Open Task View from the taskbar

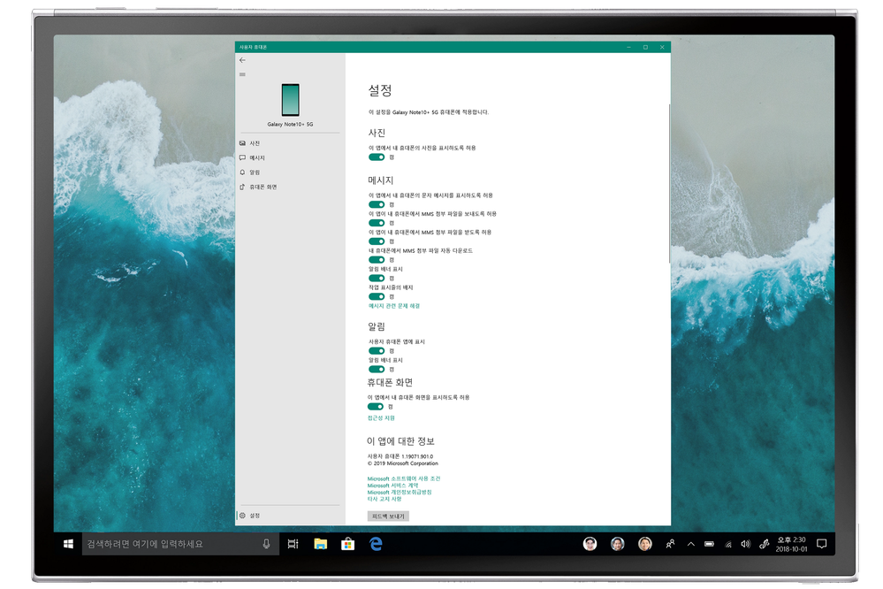click(293, 544)
